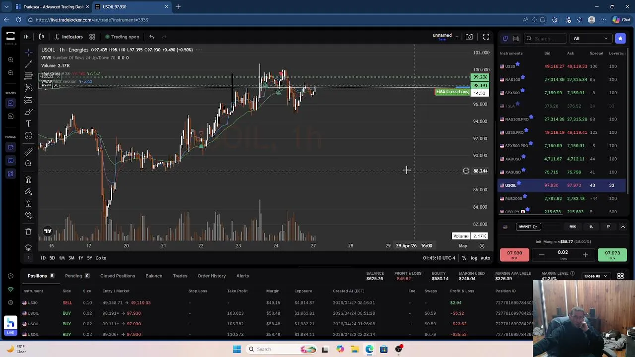The width and height of the screenshot is (635, 357).
Task: Open the object tree layers icon
Action: pyautogui.click(x=28, y=247)
